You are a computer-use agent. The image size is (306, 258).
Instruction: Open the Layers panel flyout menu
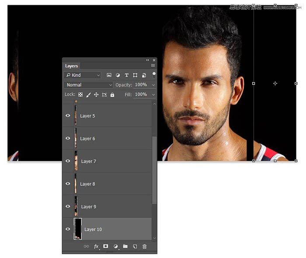tap(153, 66)
